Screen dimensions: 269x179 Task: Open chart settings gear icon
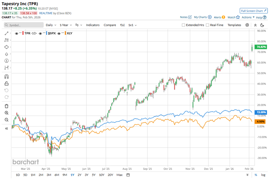247,25
